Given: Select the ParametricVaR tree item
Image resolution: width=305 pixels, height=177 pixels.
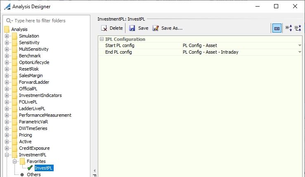Looking at the screenshot, I should point(33,122).
